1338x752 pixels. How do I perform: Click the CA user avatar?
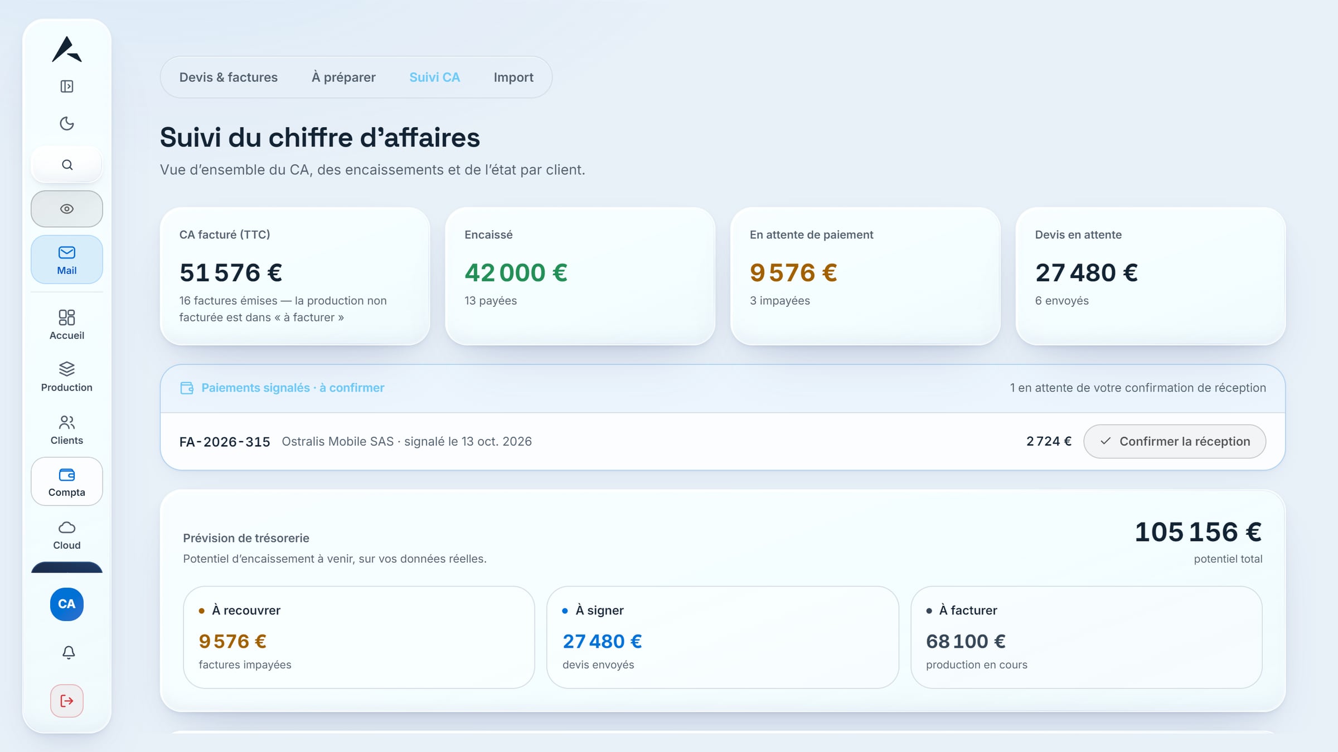pos(67,604)
